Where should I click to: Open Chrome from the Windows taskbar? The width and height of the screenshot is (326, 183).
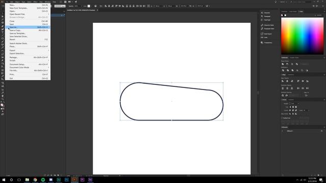click(x=35, y=179)
